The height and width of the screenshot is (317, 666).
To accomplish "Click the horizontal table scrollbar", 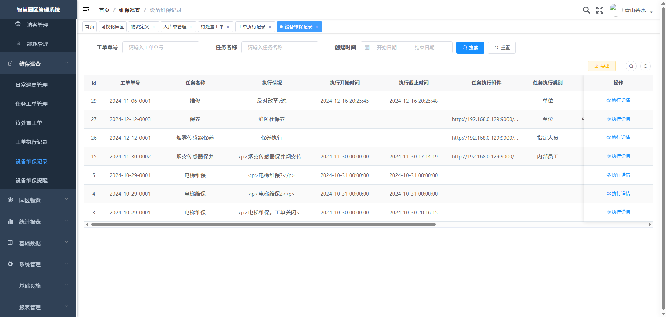I will [263, 225].
